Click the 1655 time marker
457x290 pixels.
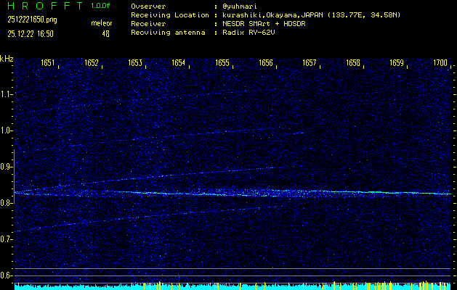pos(222,64)
